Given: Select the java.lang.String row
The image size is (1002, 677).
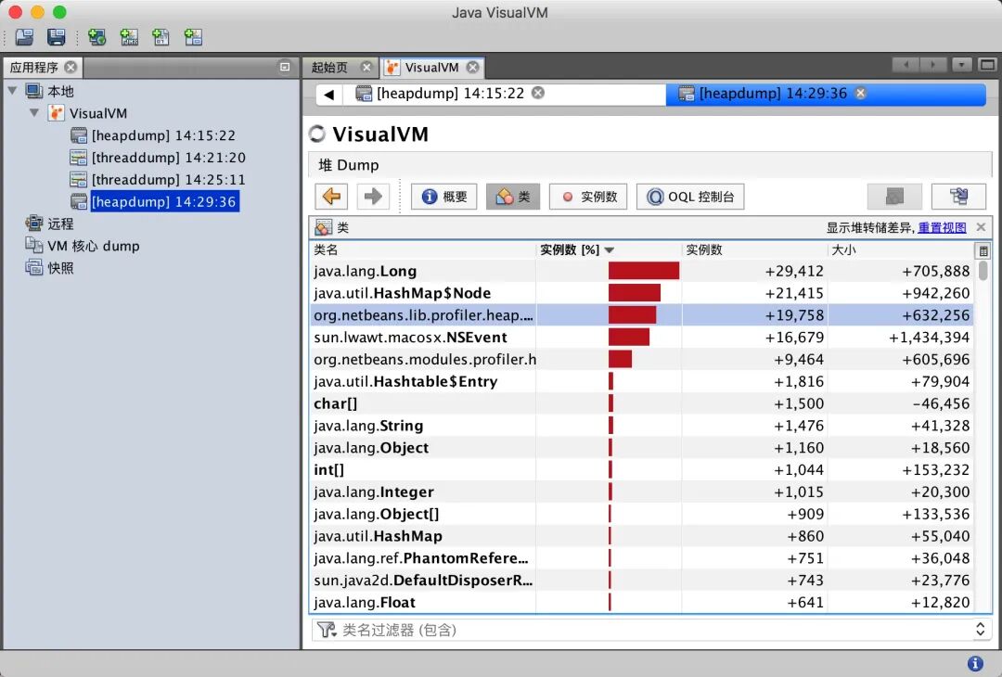Looking at the screenshot, I should pos(642,426).
